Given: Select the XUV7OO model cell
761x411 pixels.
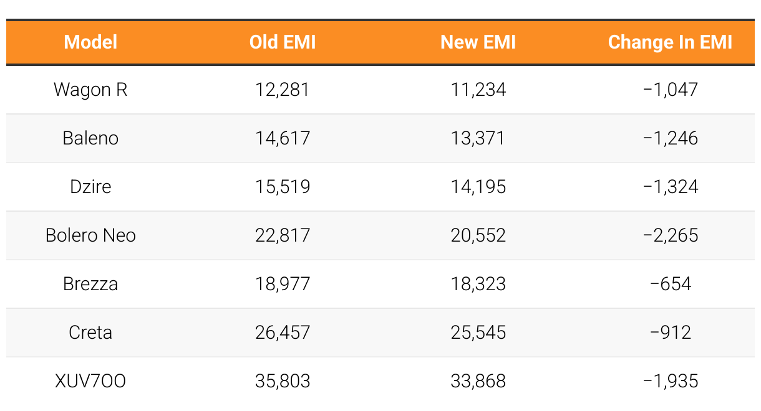Looking at the screenshot, I should 91,381.
